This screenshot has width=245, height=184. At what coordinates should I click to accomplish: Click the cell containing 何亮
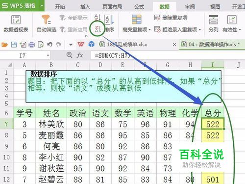pos(51,146)
